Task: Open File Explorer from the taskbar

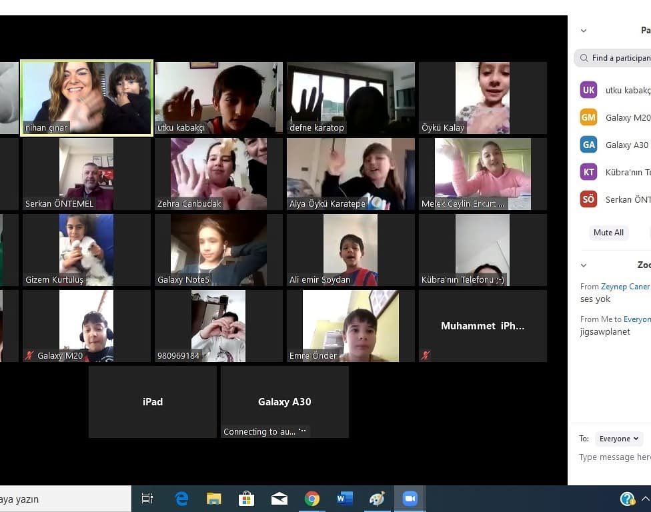Action: click(x=214, y=498)
